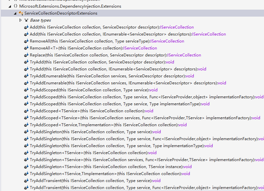Select the Replace method

(x=115, y=55)
